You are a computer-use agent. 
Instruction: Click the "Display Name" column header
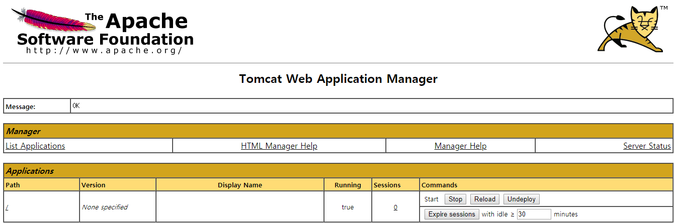240,185
